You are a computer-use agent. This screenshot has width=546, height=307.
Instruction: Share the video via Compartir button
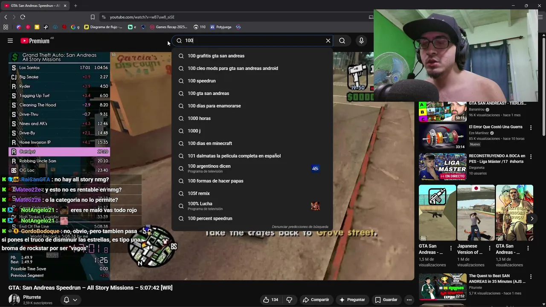(x=316, y=300)
